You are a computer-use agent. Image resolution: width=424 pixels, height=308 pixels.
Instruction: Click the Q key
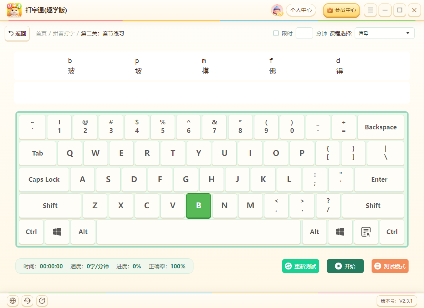coord(70,153)
